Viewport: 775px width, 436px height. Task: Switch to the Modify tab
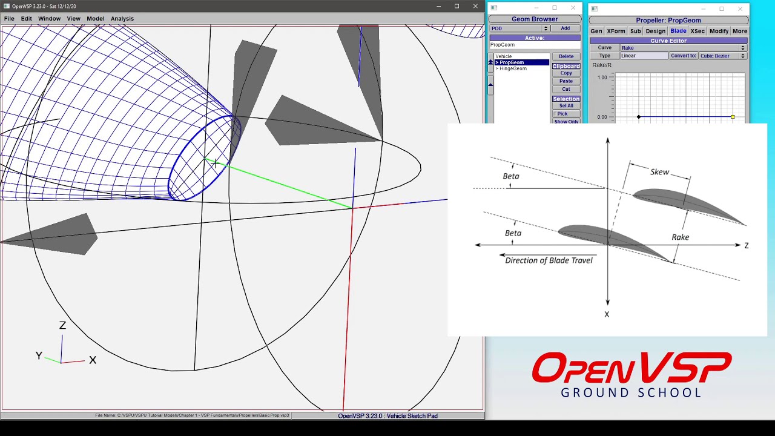[719, 31]
